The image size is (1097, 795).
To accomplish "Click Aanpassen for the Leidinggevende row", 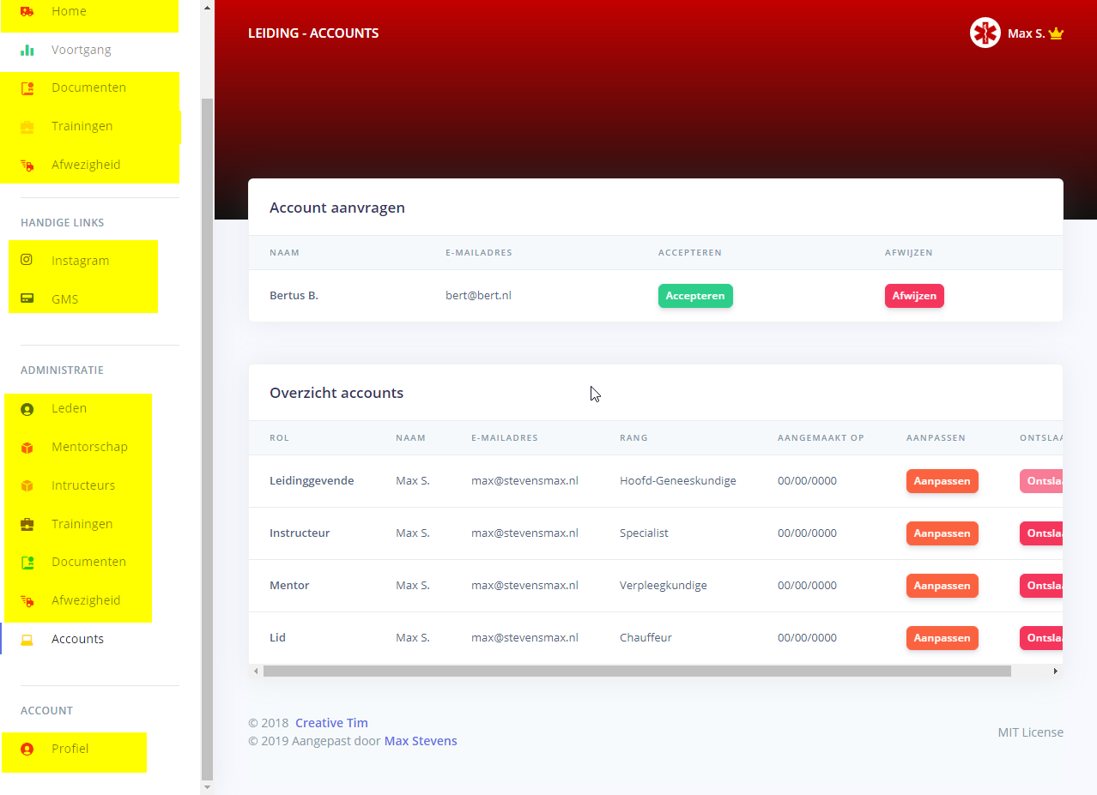I will pyautogui.click(x=942, y=481).
